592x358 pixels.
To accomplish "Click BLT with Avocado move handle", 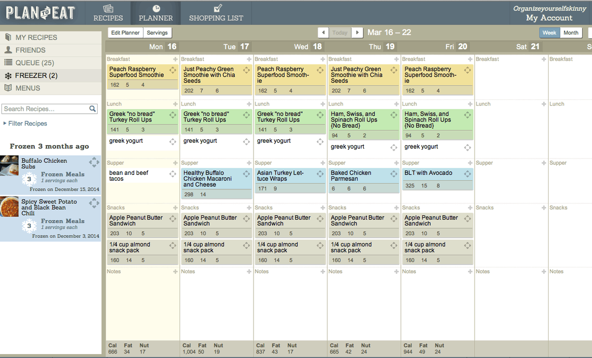I will pos(467,174).
